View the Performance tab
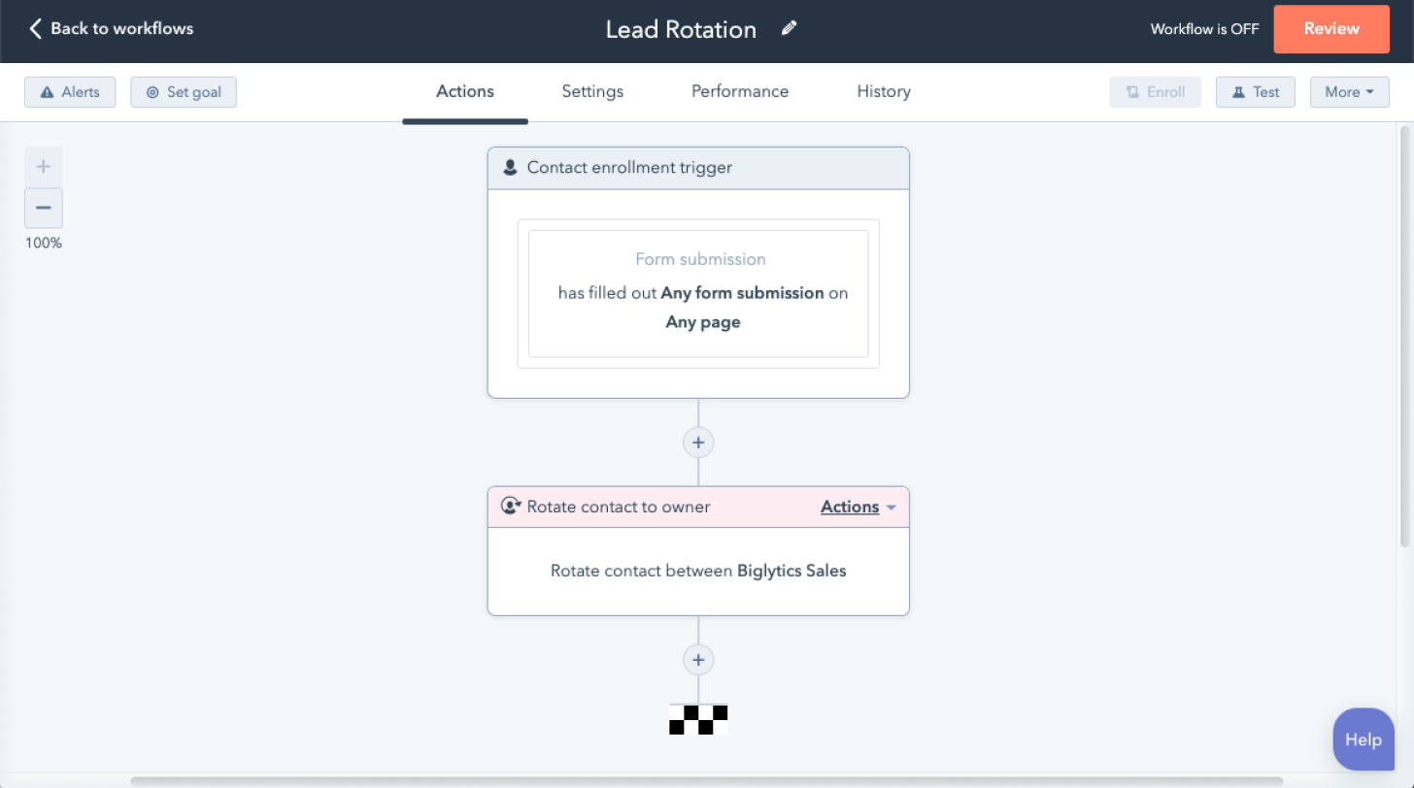 (x=739, y=91)
